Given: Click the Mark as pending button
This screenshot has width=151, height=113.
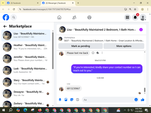Looking at the screenshot, I should pyautogui.click(x=81, y=46).
